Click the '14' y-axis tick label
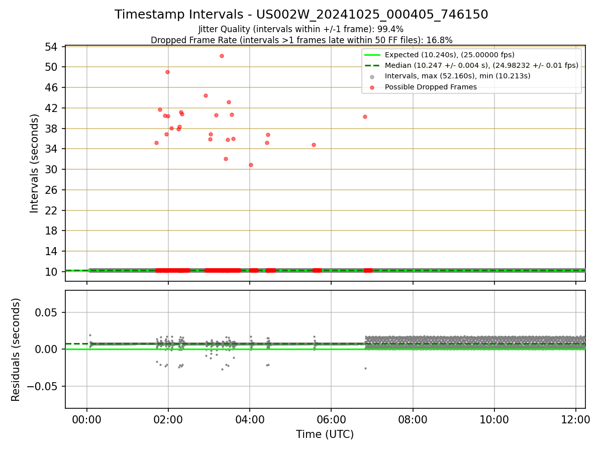The width and height of the screenshot is (603, 452). coord(52,251)
